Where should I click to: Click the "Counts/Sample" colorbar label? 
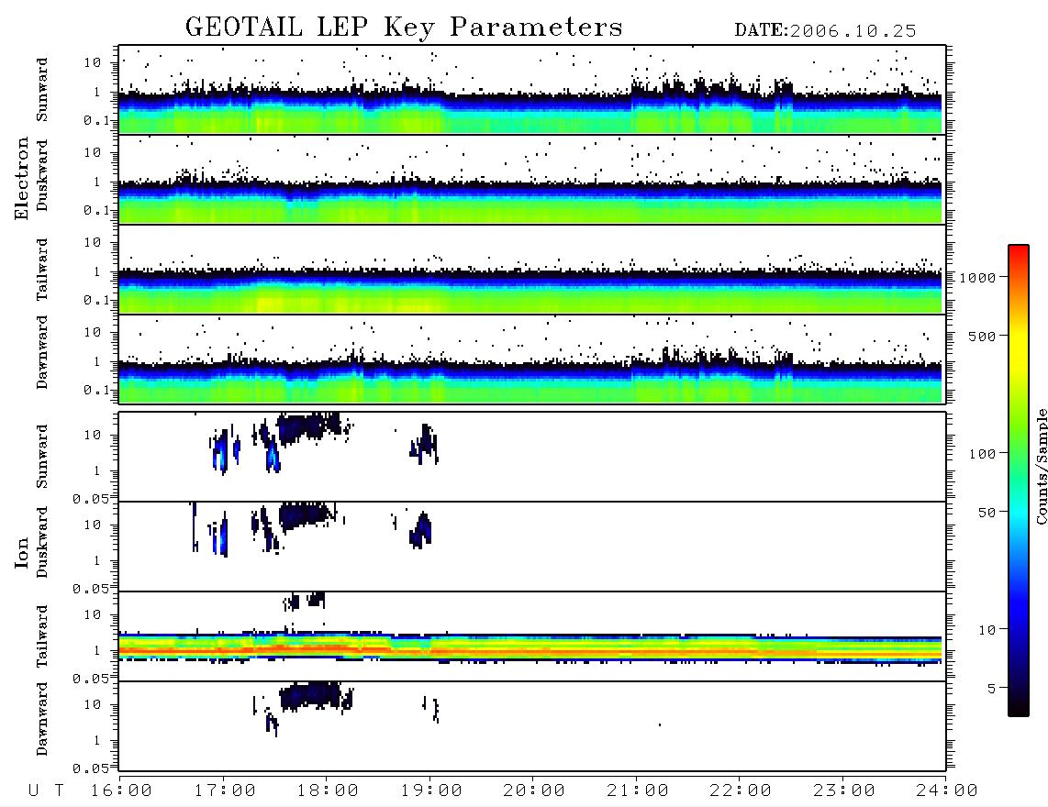tap(1041, 466)
